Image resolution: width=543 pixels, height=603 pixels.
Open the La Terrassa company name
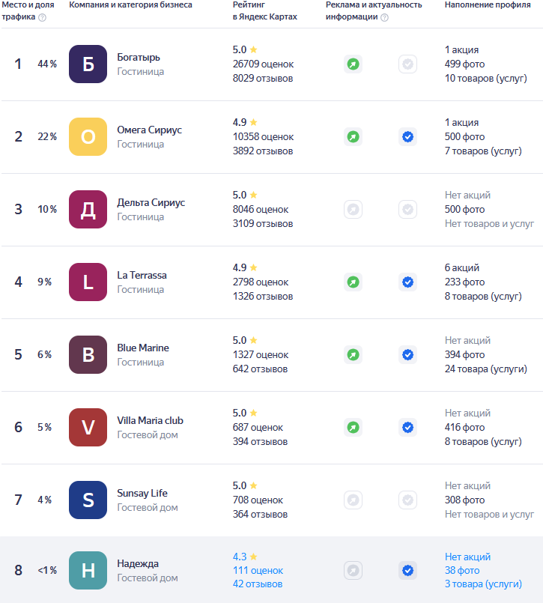point(142,275)
